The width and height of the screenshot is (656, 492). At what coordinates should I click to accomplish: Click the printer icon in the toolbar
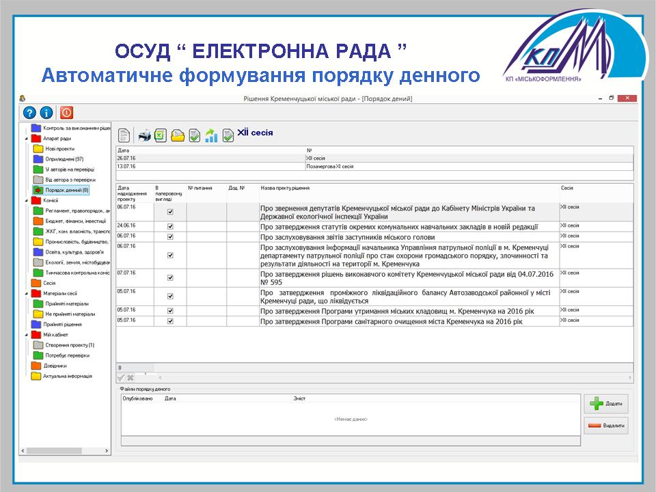[x=144, y=135]
